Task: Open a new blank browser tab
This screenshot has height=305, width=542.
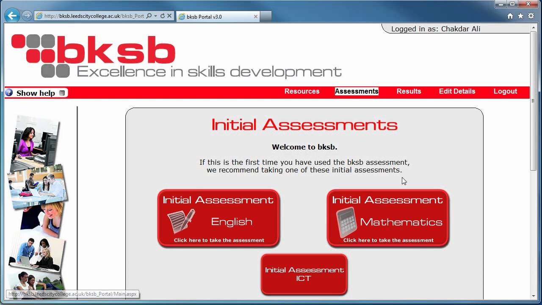Action: click(265, 17)
